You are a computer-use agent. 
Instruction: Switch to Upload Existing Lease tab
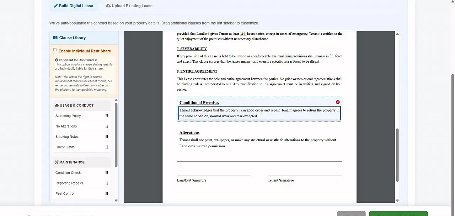129,6
